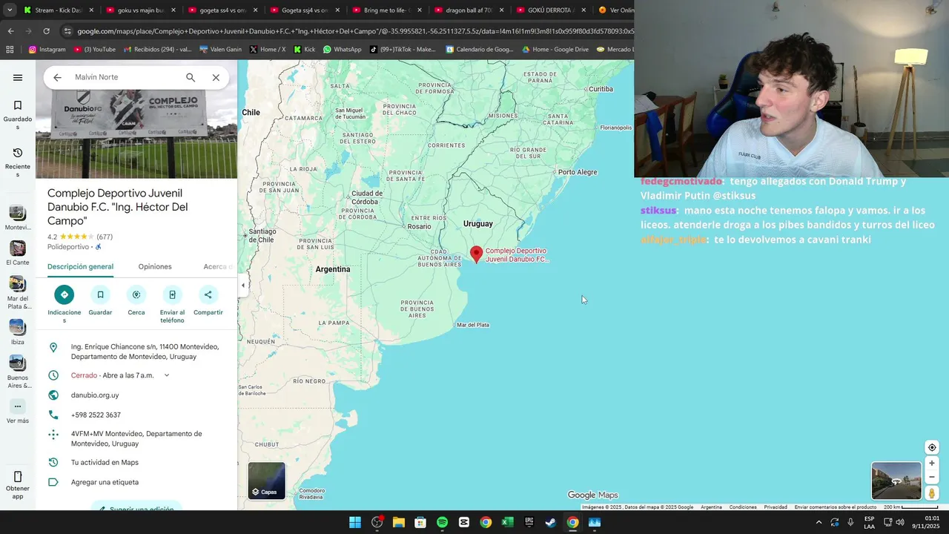Open Excel from the taskbar

coord(507,522)
